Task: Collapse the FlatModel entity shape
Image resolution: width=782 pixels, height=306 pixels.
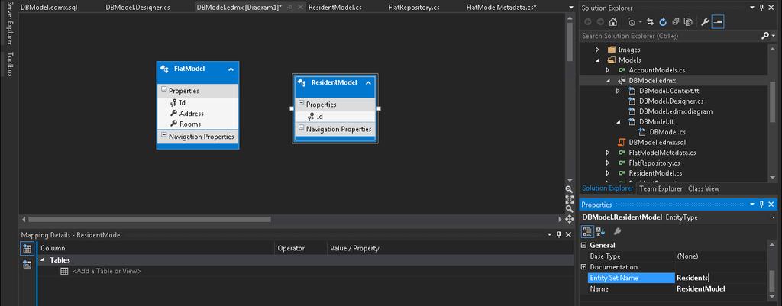Action: point(231,69)
